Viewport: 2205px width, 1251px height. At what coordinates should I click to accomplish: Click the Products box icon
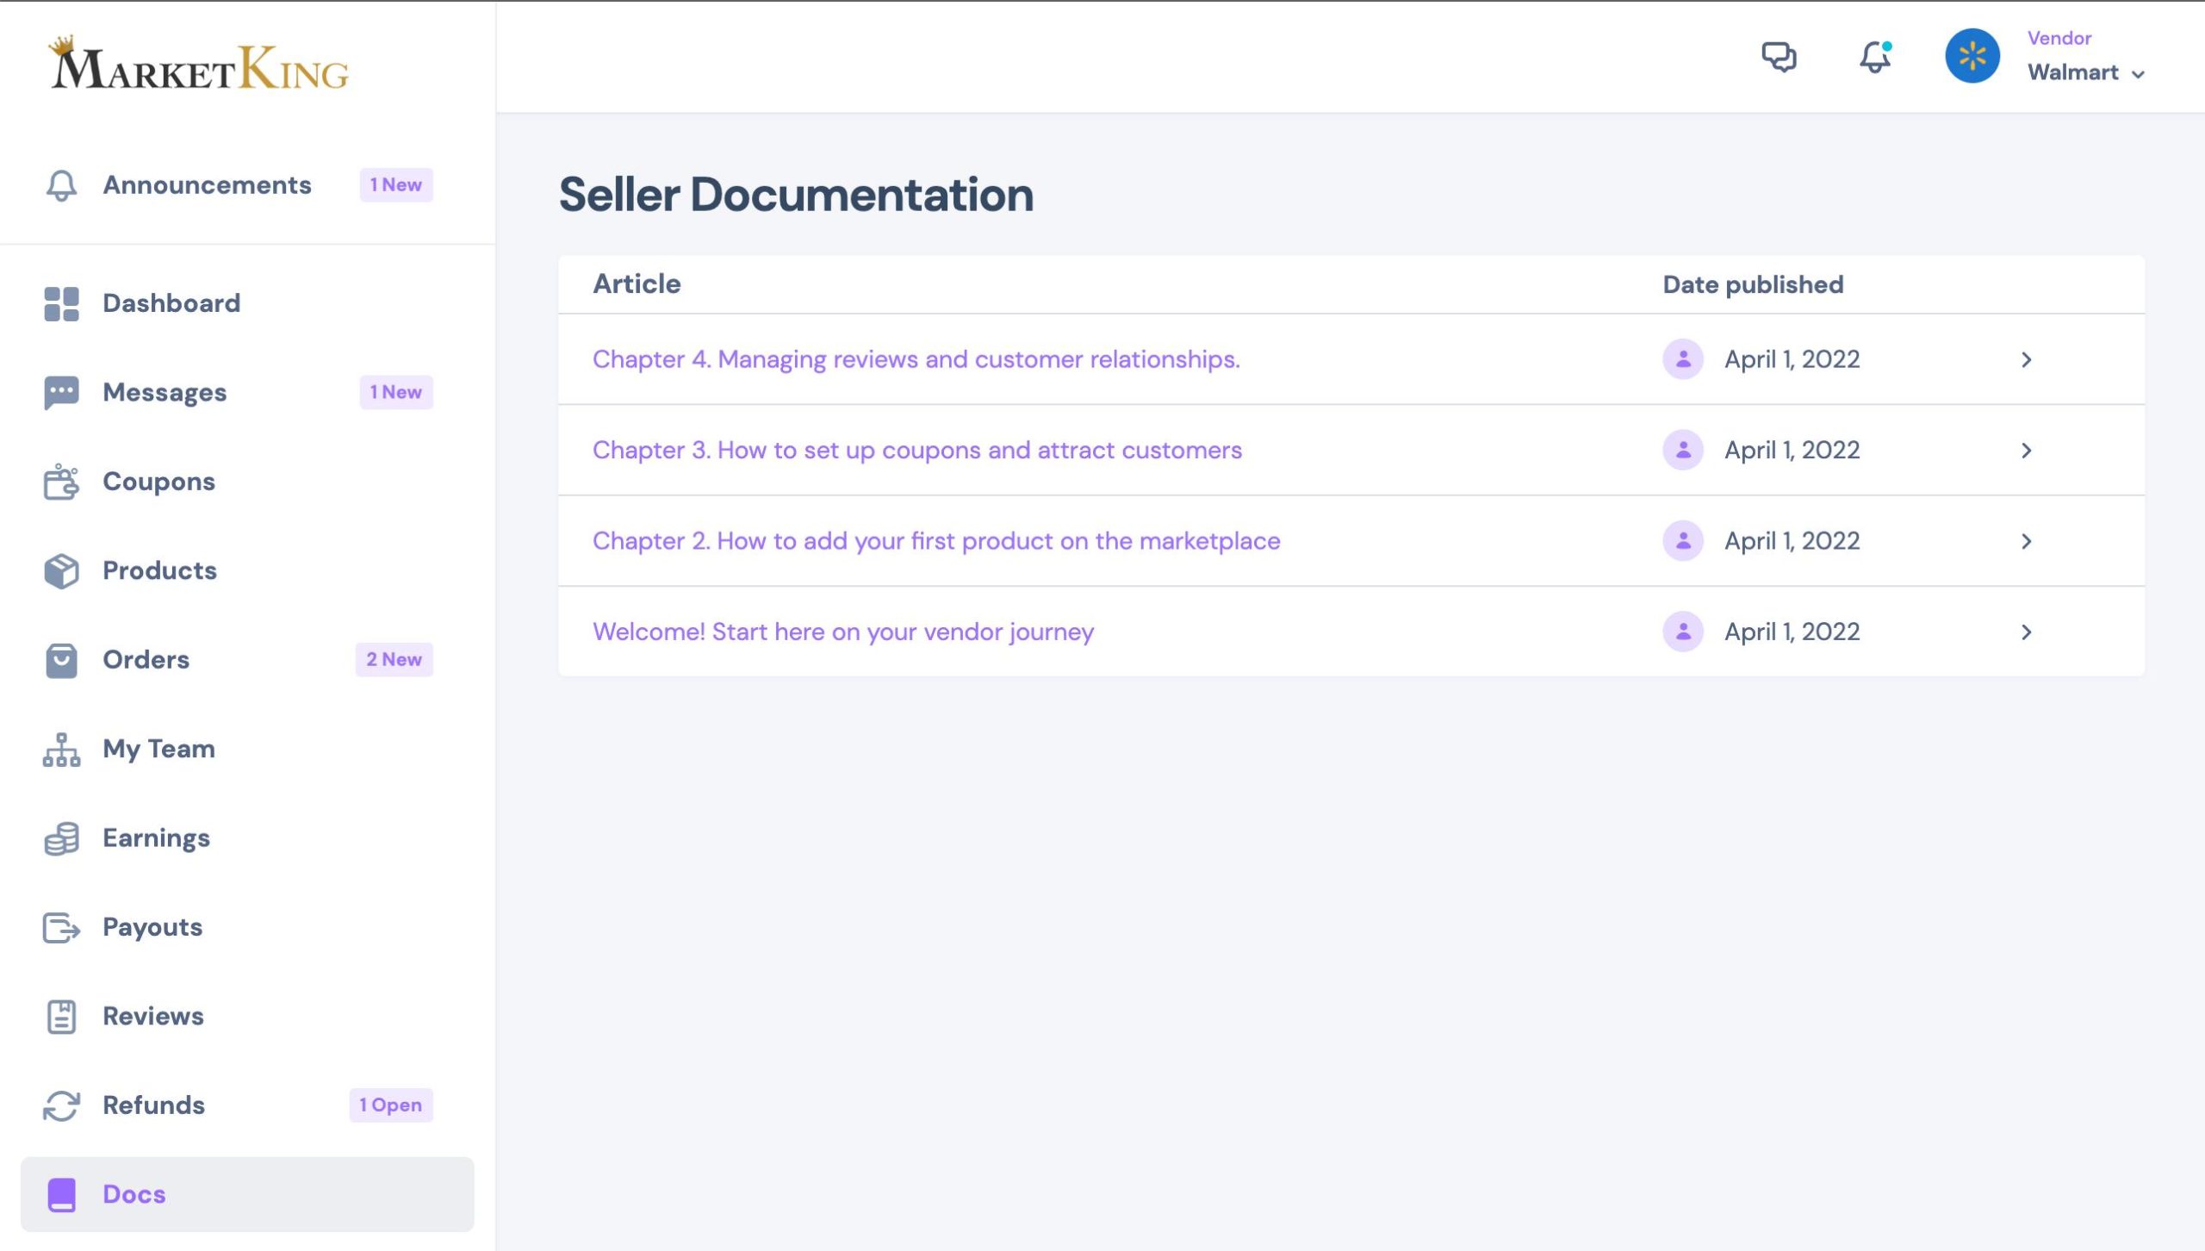click(x=61, y=571)
